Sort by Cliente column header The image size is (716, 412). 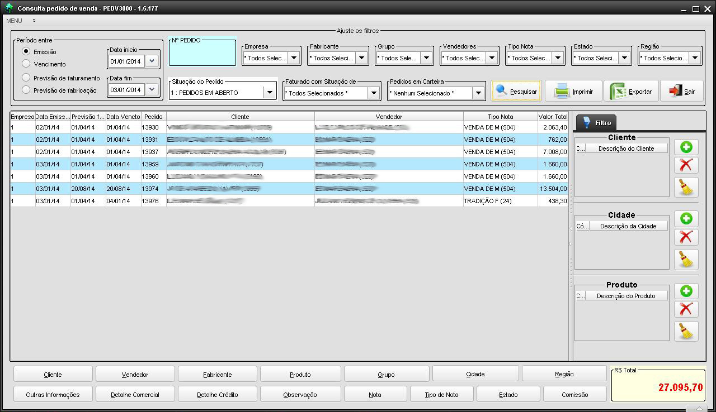[x=240, y=117]
